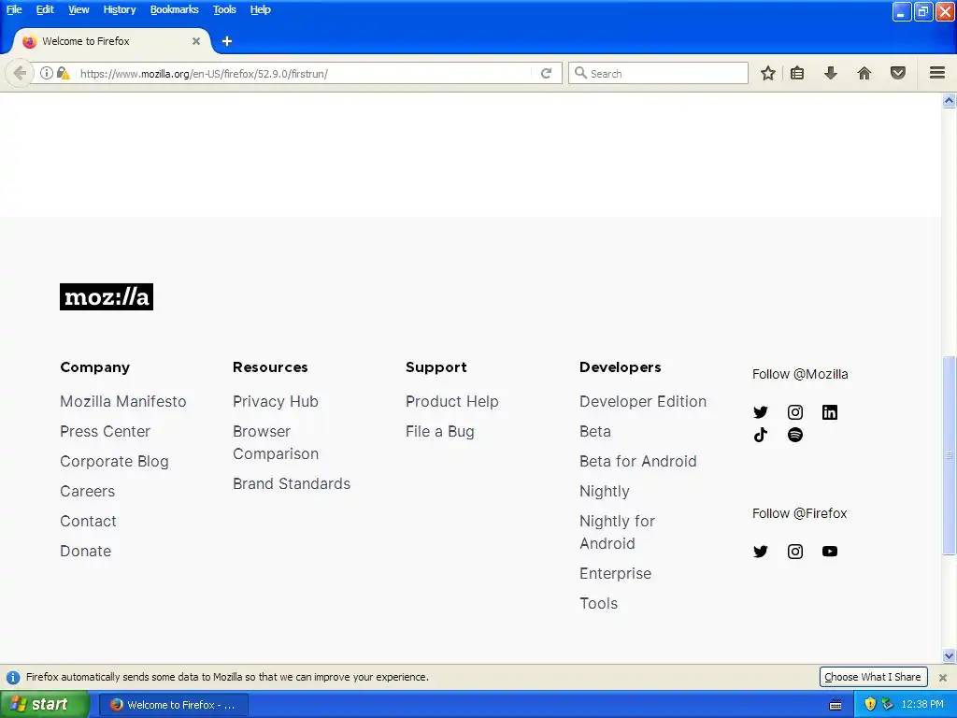Dismiss the data sharing notification bar
Viewport: 957px width, 718px height.
point(942,677)
